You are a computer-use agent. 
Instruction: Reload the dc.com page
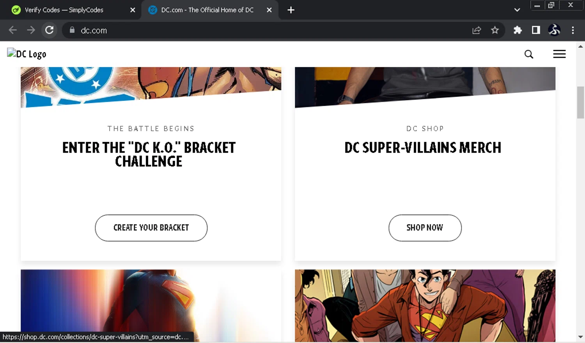[49, 30]
